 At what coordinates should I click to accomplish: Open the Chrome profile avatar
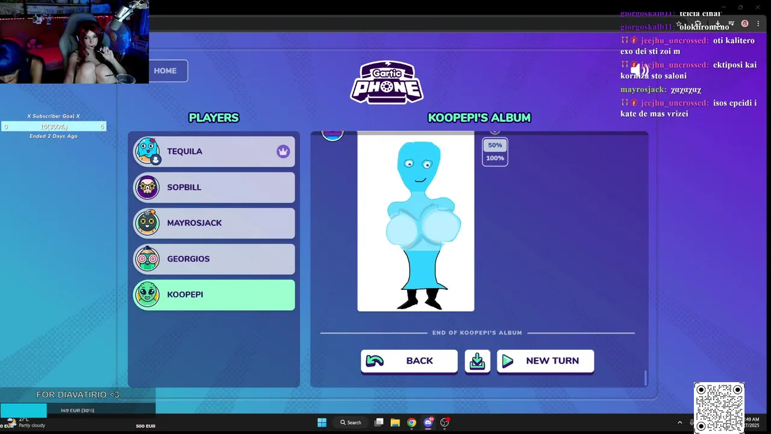[744, 24]
